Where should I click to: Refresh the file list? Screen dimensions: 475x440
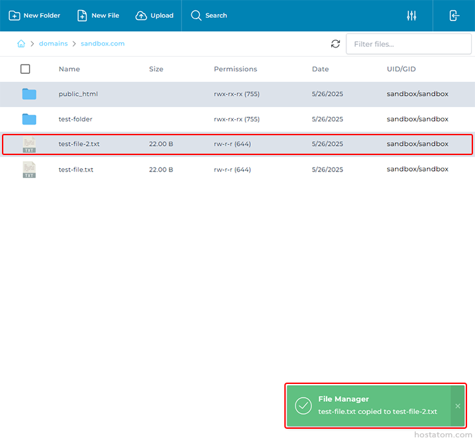pos(336,44)
